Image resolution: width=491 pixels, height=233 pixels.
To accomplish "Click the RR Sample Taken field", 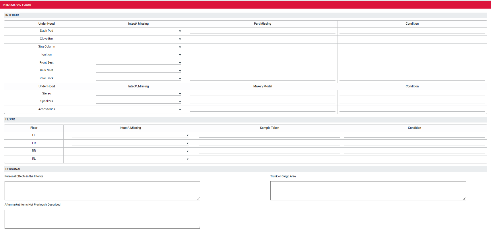I will click(269, 151).
